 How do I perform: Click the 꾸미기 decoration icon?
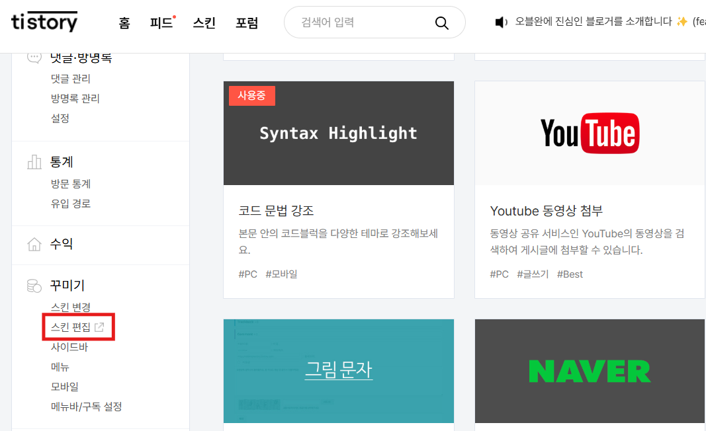34,286
